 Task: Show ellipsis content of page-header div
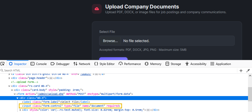click(x=51, y=78)
